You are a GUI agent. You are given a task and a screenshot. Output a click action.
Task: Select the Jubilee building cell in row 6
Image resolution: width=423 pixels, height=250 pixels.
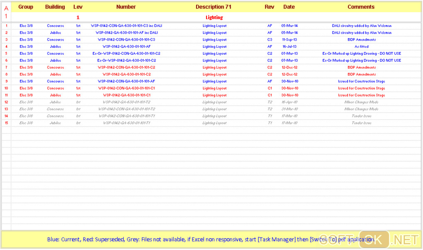click(55, 61)
